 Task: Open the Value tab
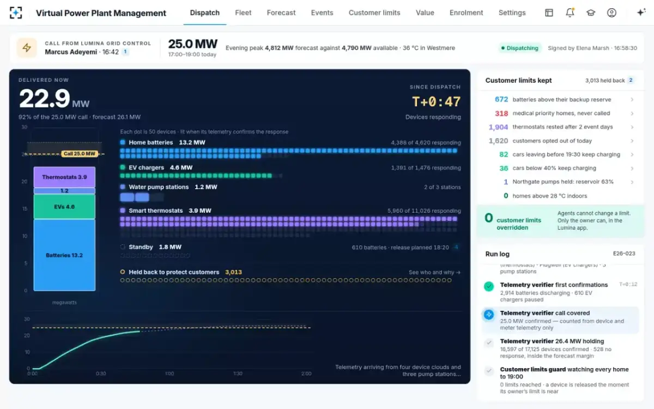coord(425,13)
